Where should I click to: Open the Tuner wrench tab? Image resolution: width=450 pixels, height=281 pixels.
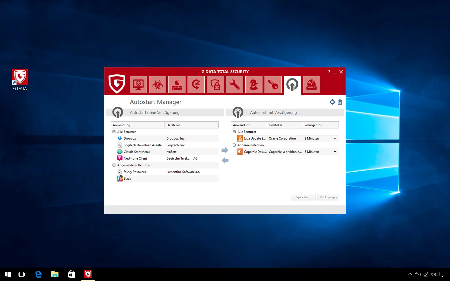tap(235, 85)
